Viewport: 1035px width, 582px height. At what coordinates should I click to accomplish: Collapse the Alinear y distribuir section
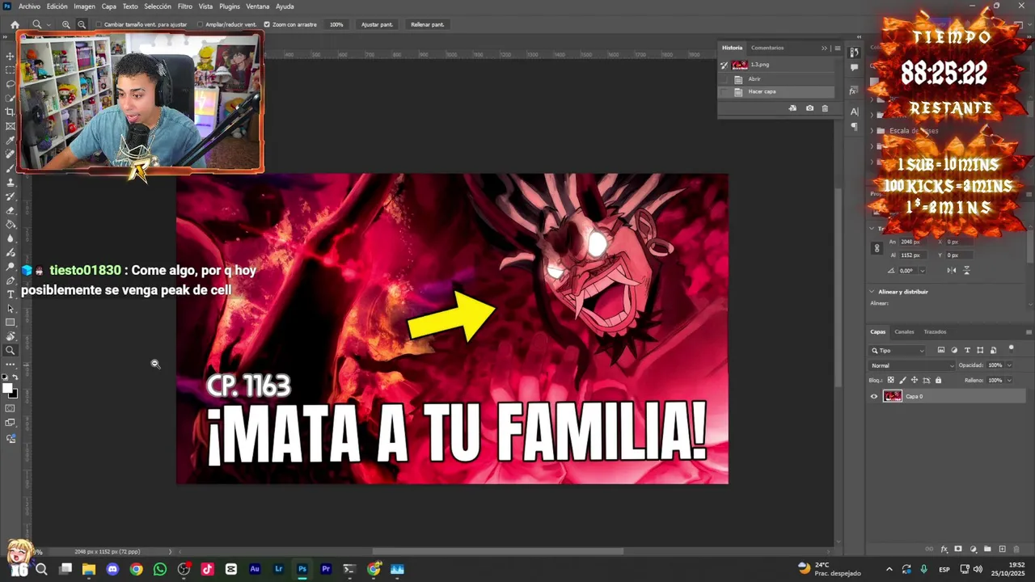(x=872, y=292)
